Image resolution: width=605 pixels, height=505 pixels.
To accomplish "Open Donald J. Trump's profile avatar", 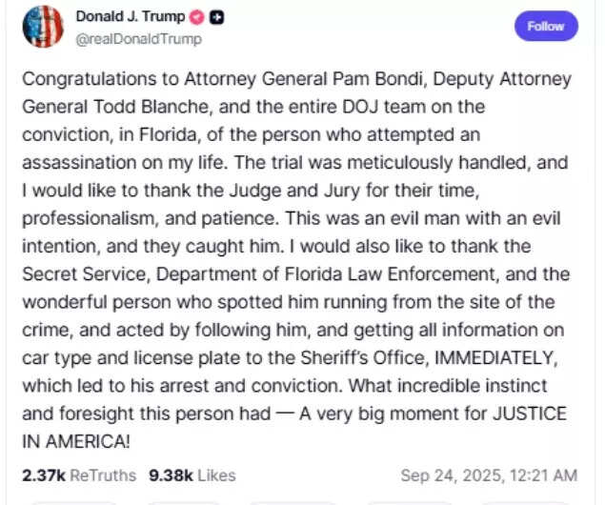I will pyautogui.click(x=42, y=26).
